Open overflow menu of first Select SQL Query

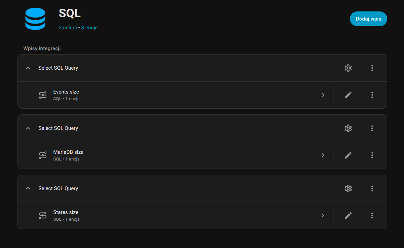pyautogui.click(x=372, y=68)
